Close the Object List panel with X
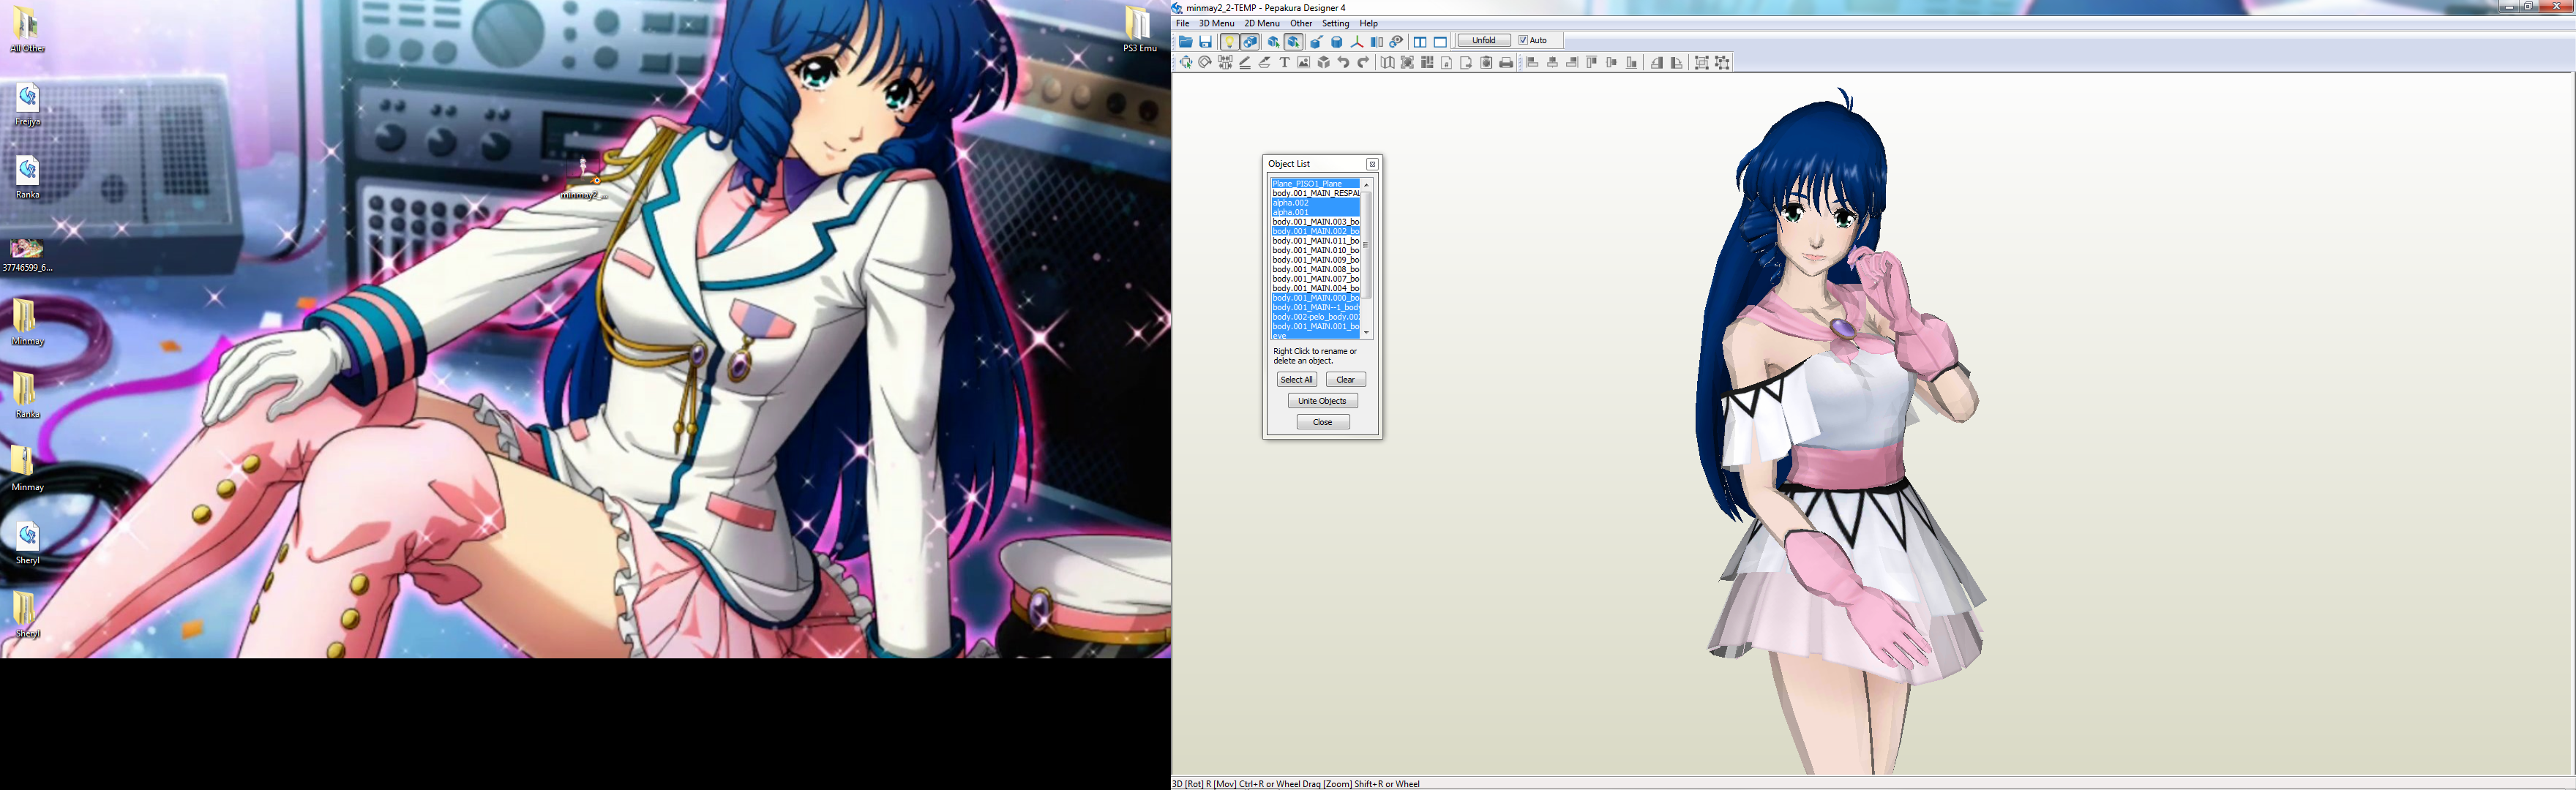 tap(1372, 164)
